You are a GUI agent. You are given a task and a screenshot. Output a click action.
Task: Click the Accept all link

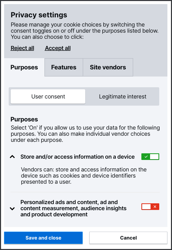click(x=58, y=48)
